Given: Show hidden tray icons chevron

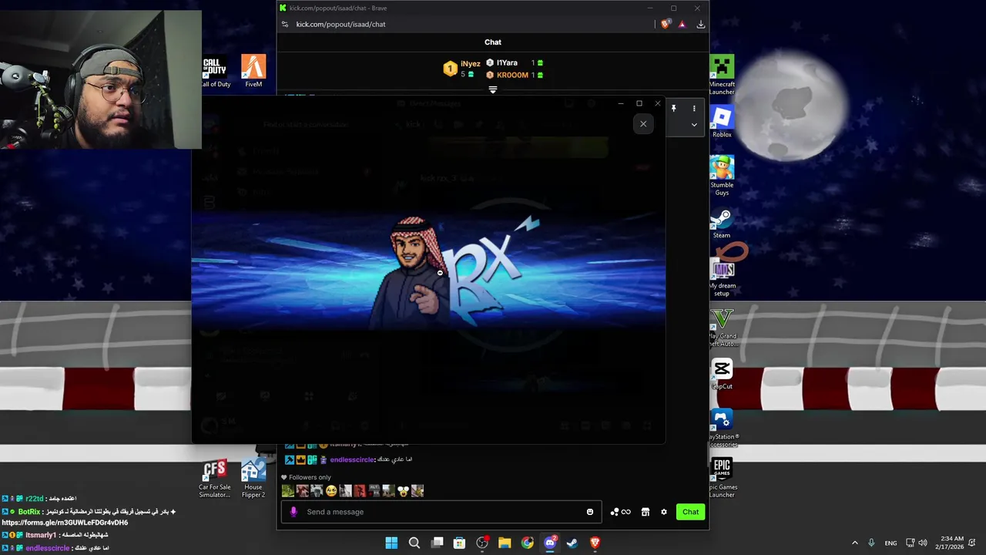Looking at the screenshot, I should pos(854,543).
